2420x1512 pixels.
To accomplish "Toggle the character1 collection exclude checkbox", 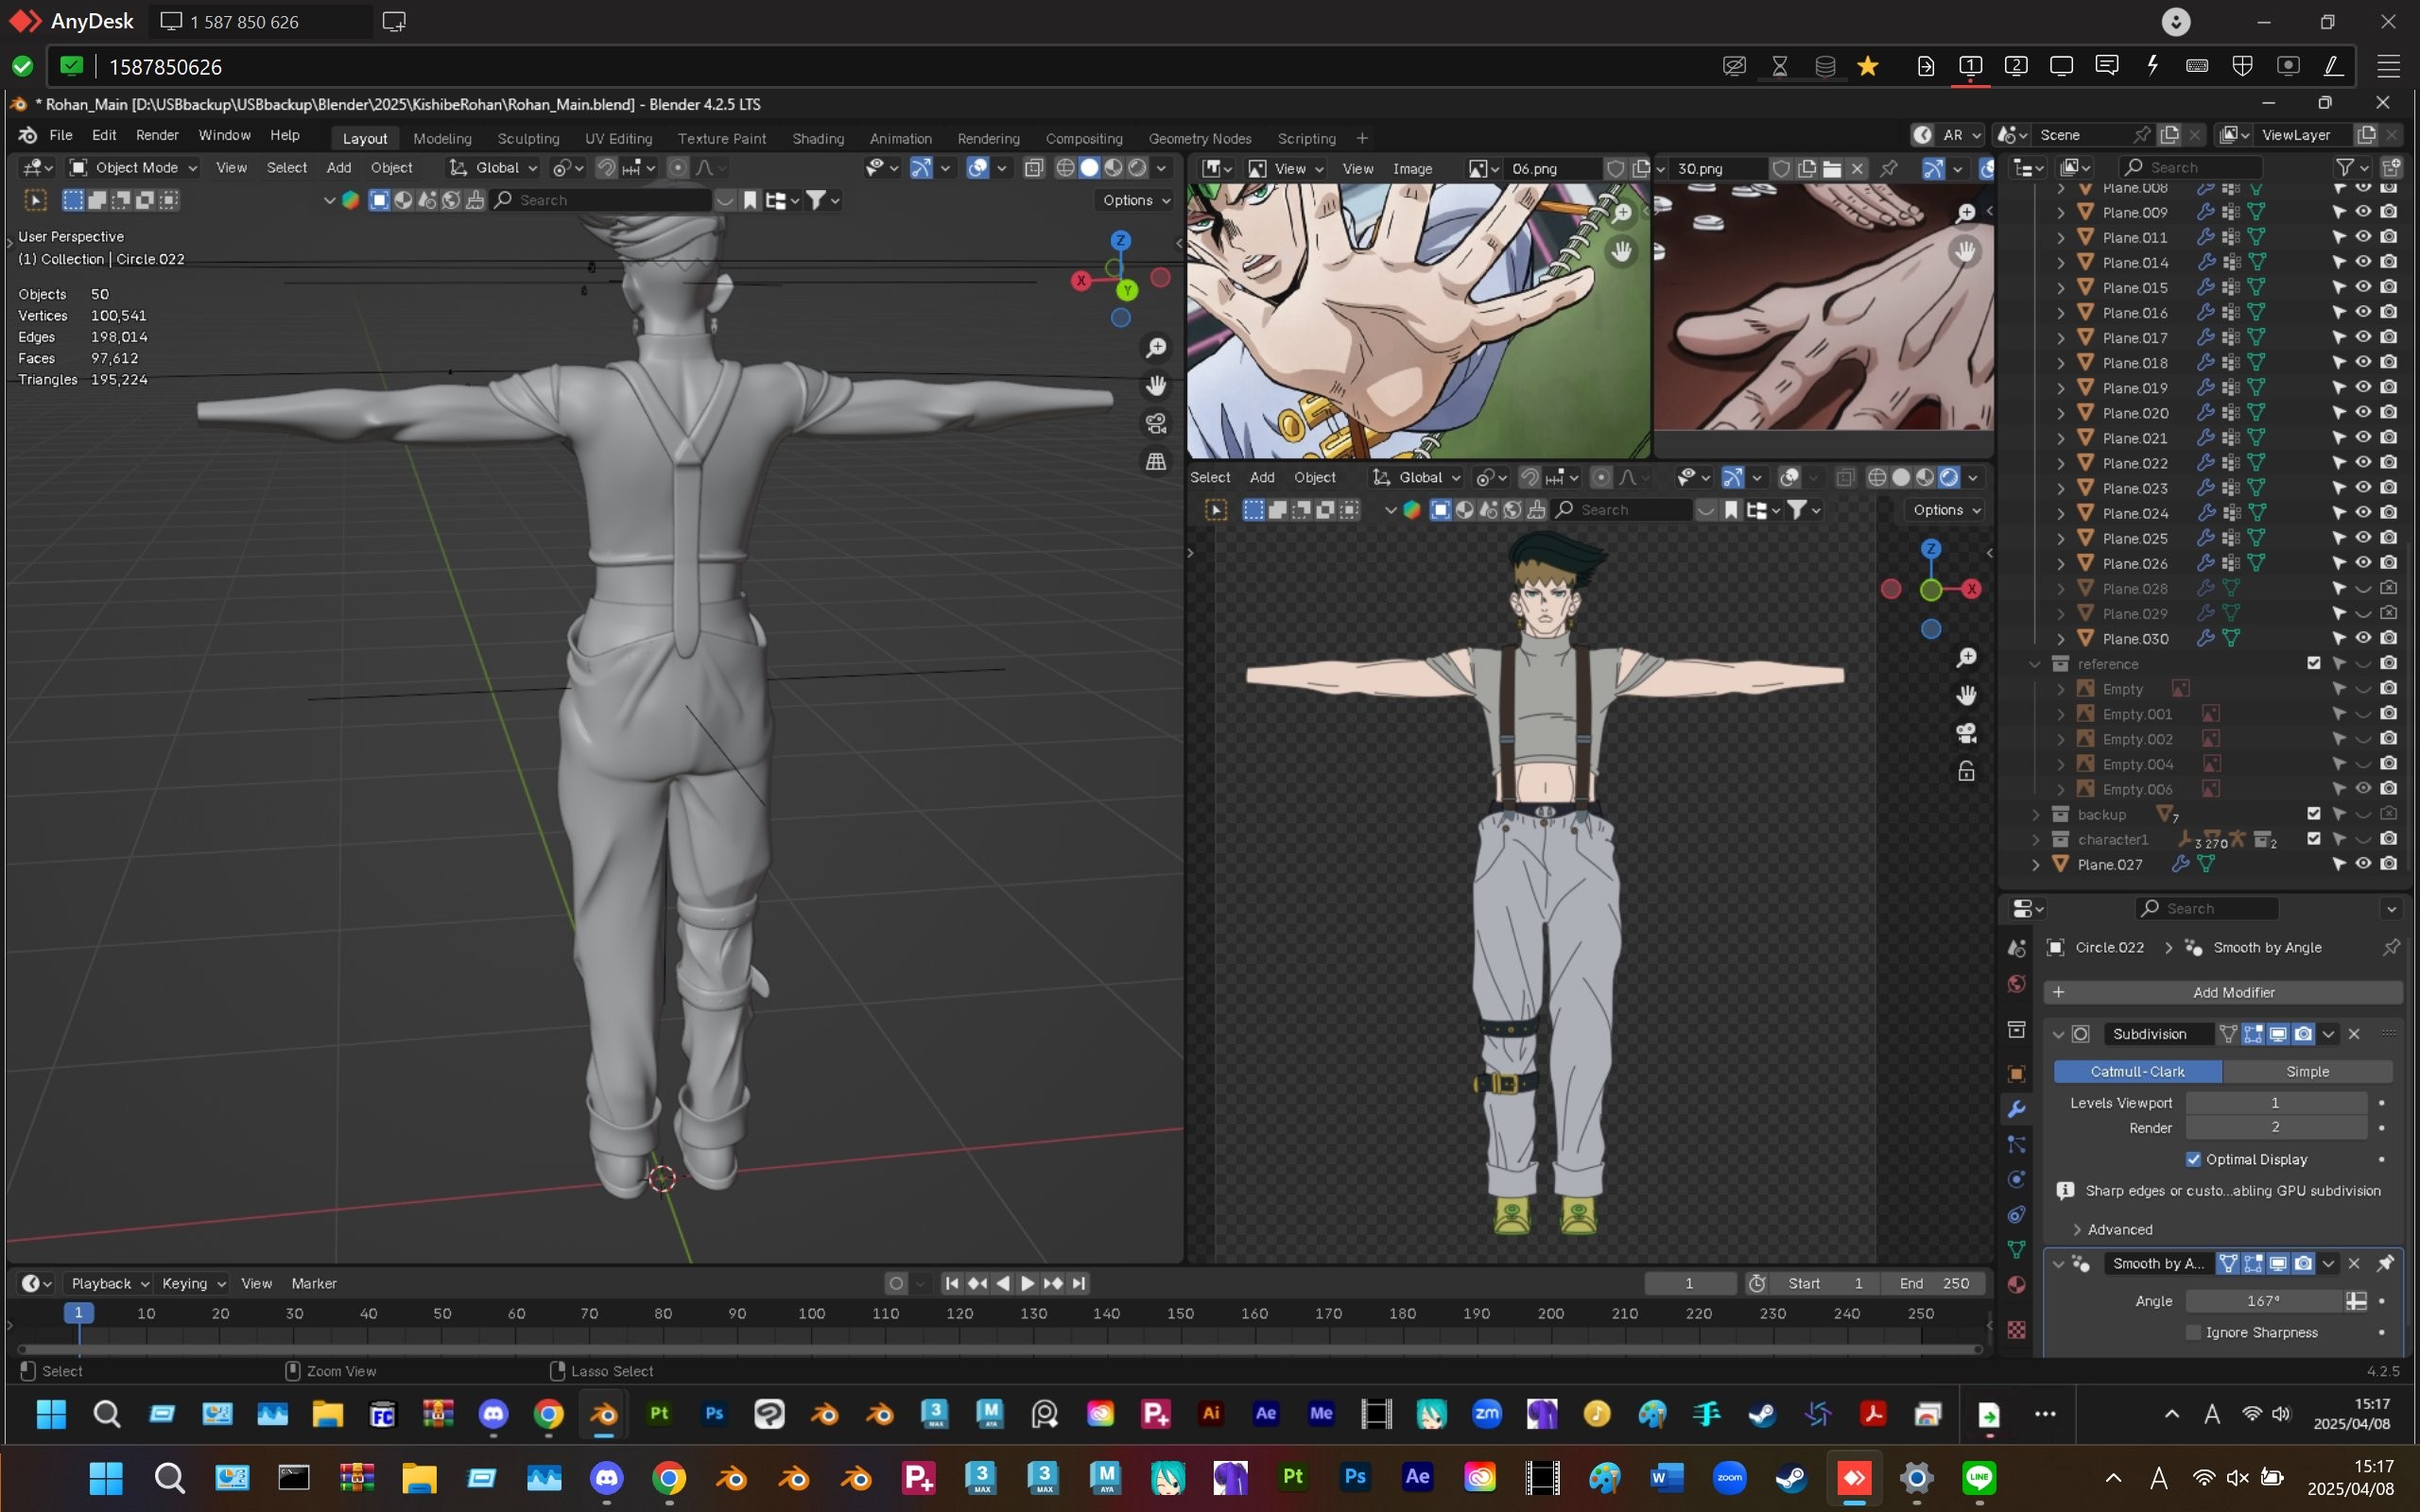I will pos(2313,839).
